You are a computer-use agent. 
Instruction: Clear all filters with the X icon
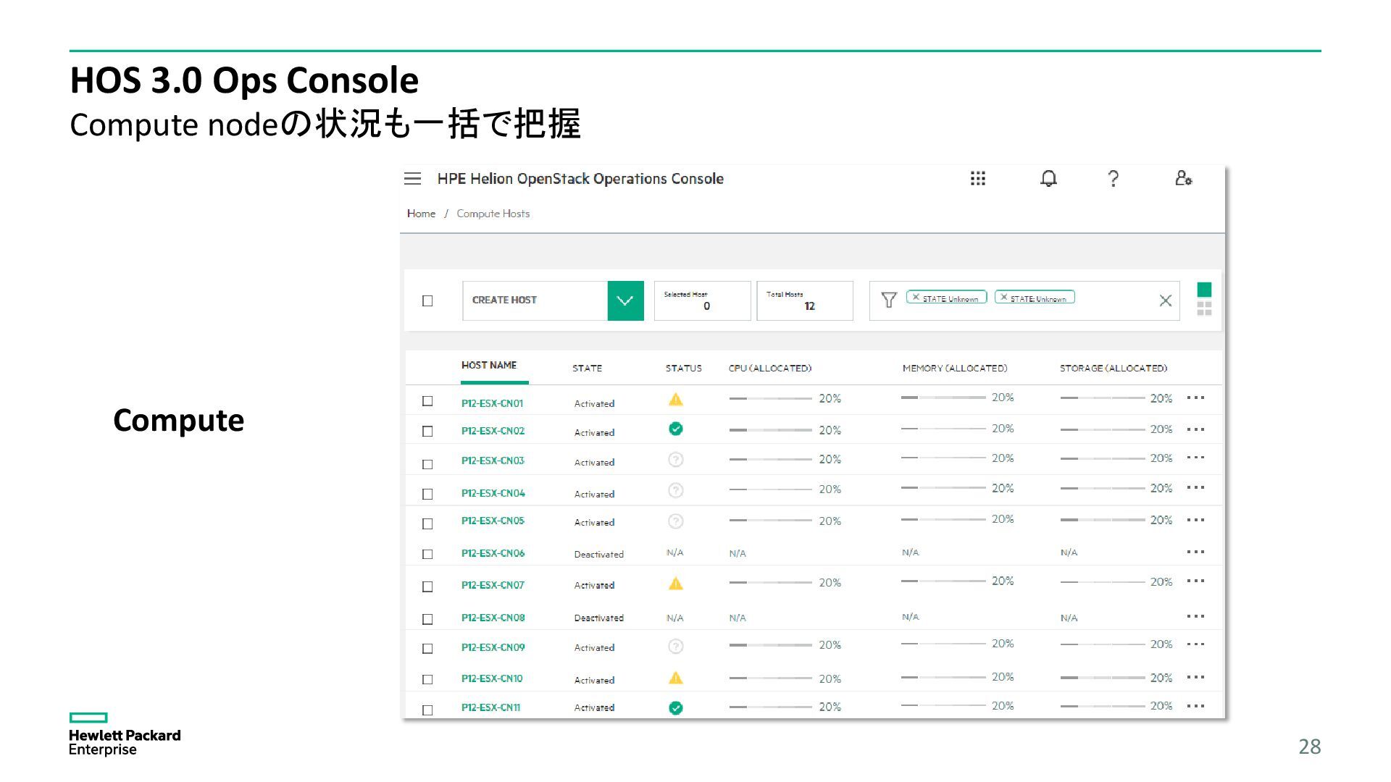[x=1165, y=300]
